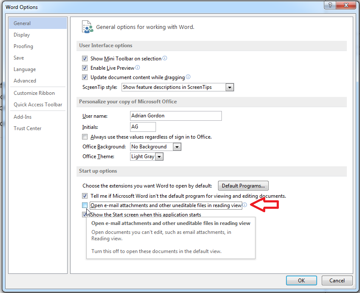Enable Open e-mail attachments in reading view
The image size is (360, 293).
coord(85,205)
